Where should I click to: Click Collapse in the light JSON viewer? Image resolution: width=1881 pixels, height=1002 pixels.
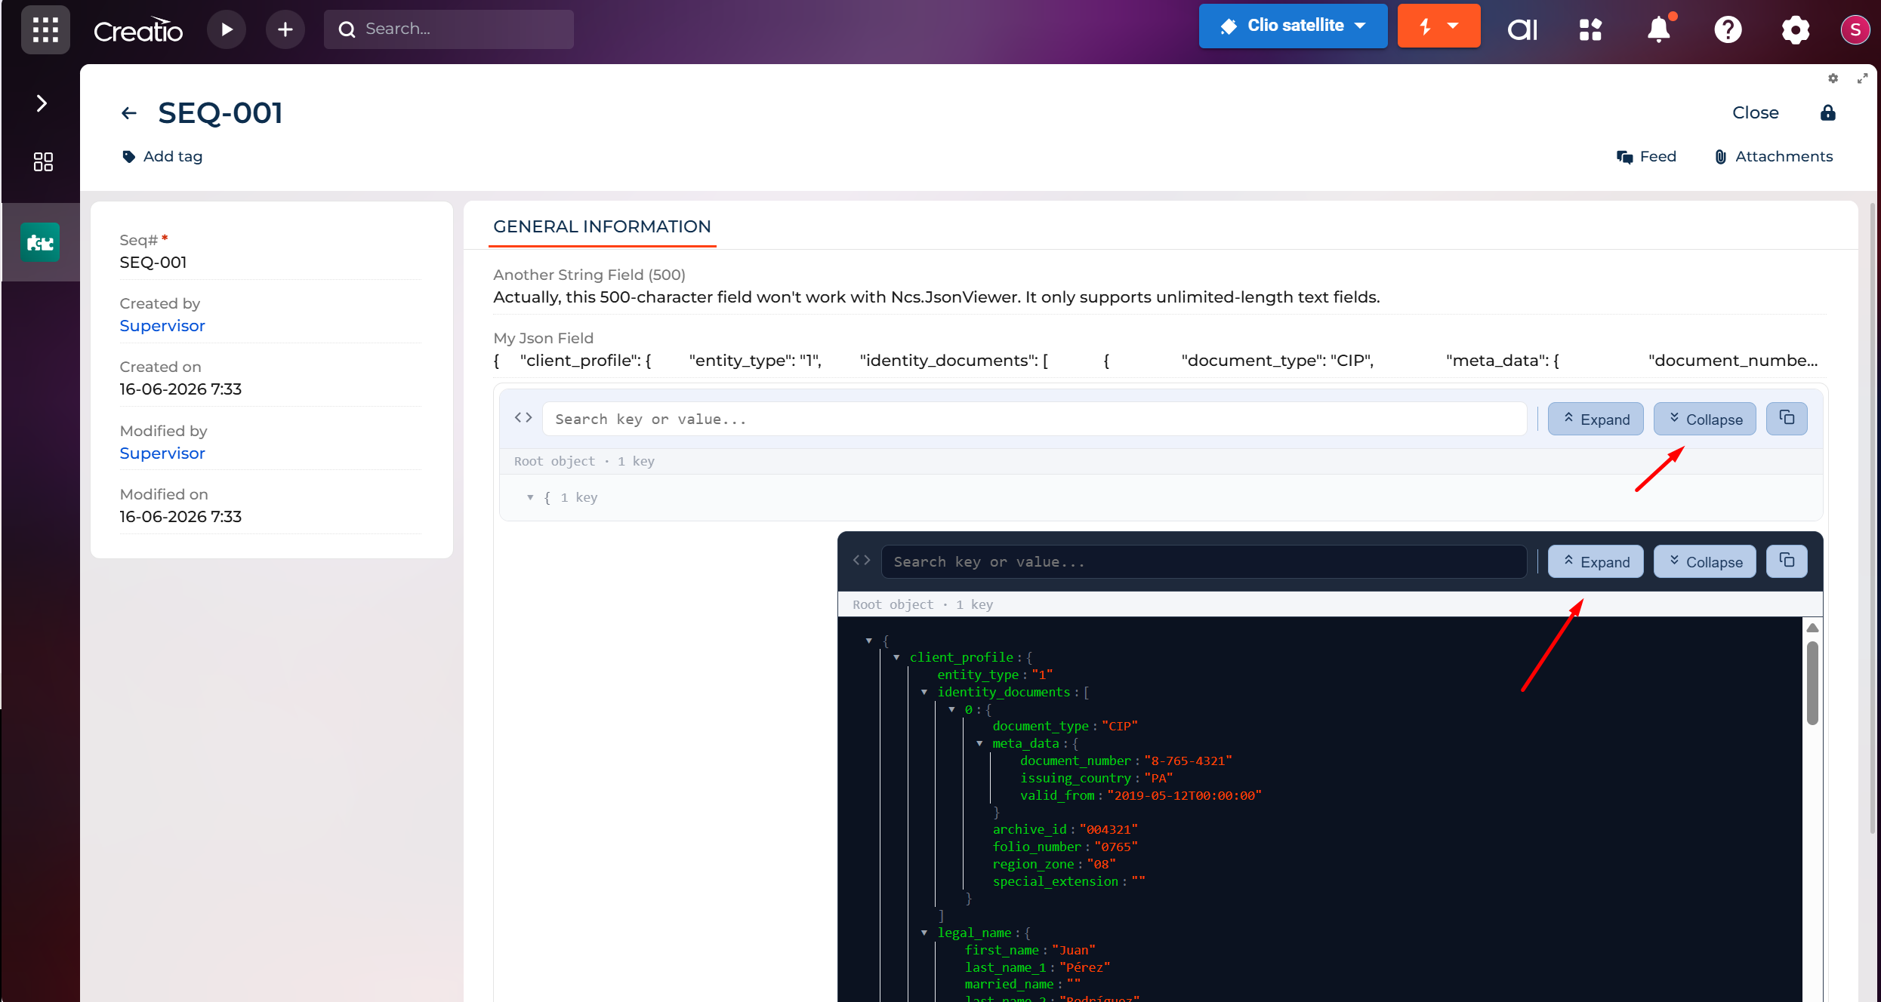pyautogui.click(x=1705, y=419)
